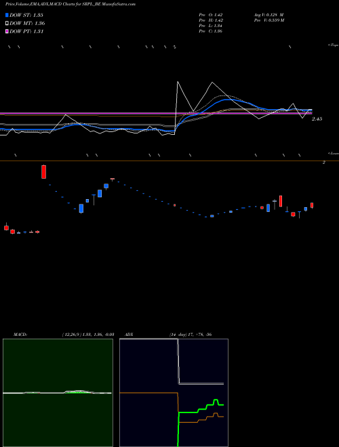339x447 pixels.
Task: Click the MACD panel heading label
Action: coord(20,335)
